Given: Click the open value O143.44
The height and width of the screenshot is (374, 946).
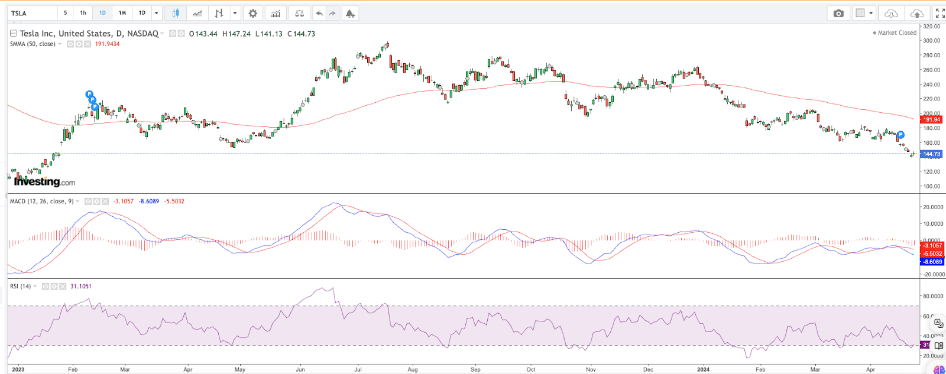Looking at the screenshot, I should click(x=203, y=34).
